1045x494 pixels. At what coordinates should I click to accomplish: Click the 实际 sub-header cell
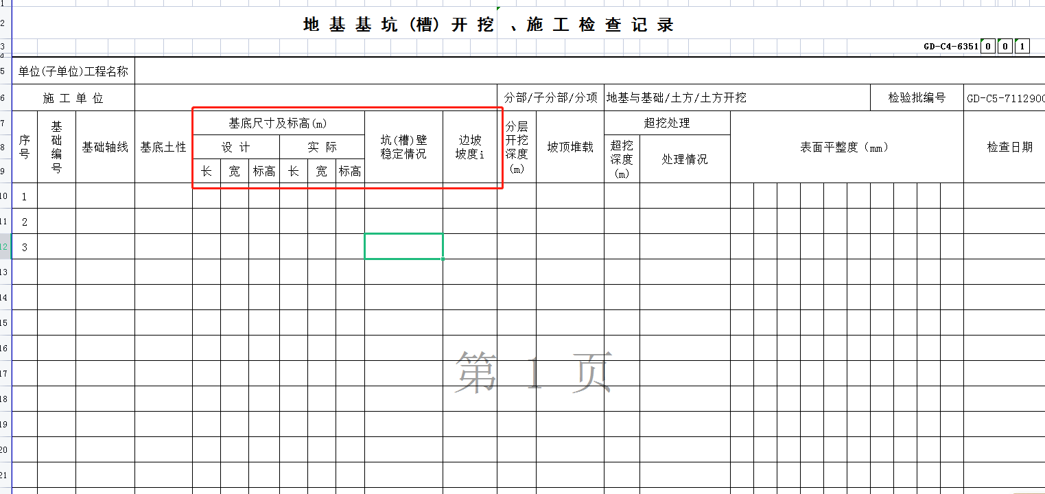coord(322,148)
